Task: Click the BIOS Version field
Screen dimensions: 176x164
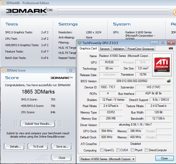Action: 132,81
